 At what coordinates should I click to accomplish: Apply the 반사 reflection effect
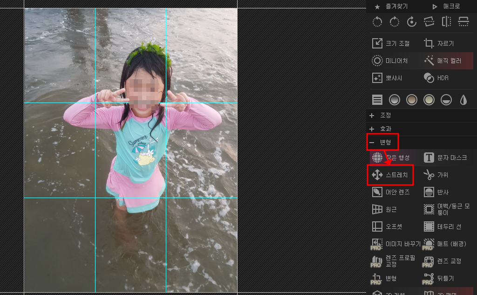436,192
